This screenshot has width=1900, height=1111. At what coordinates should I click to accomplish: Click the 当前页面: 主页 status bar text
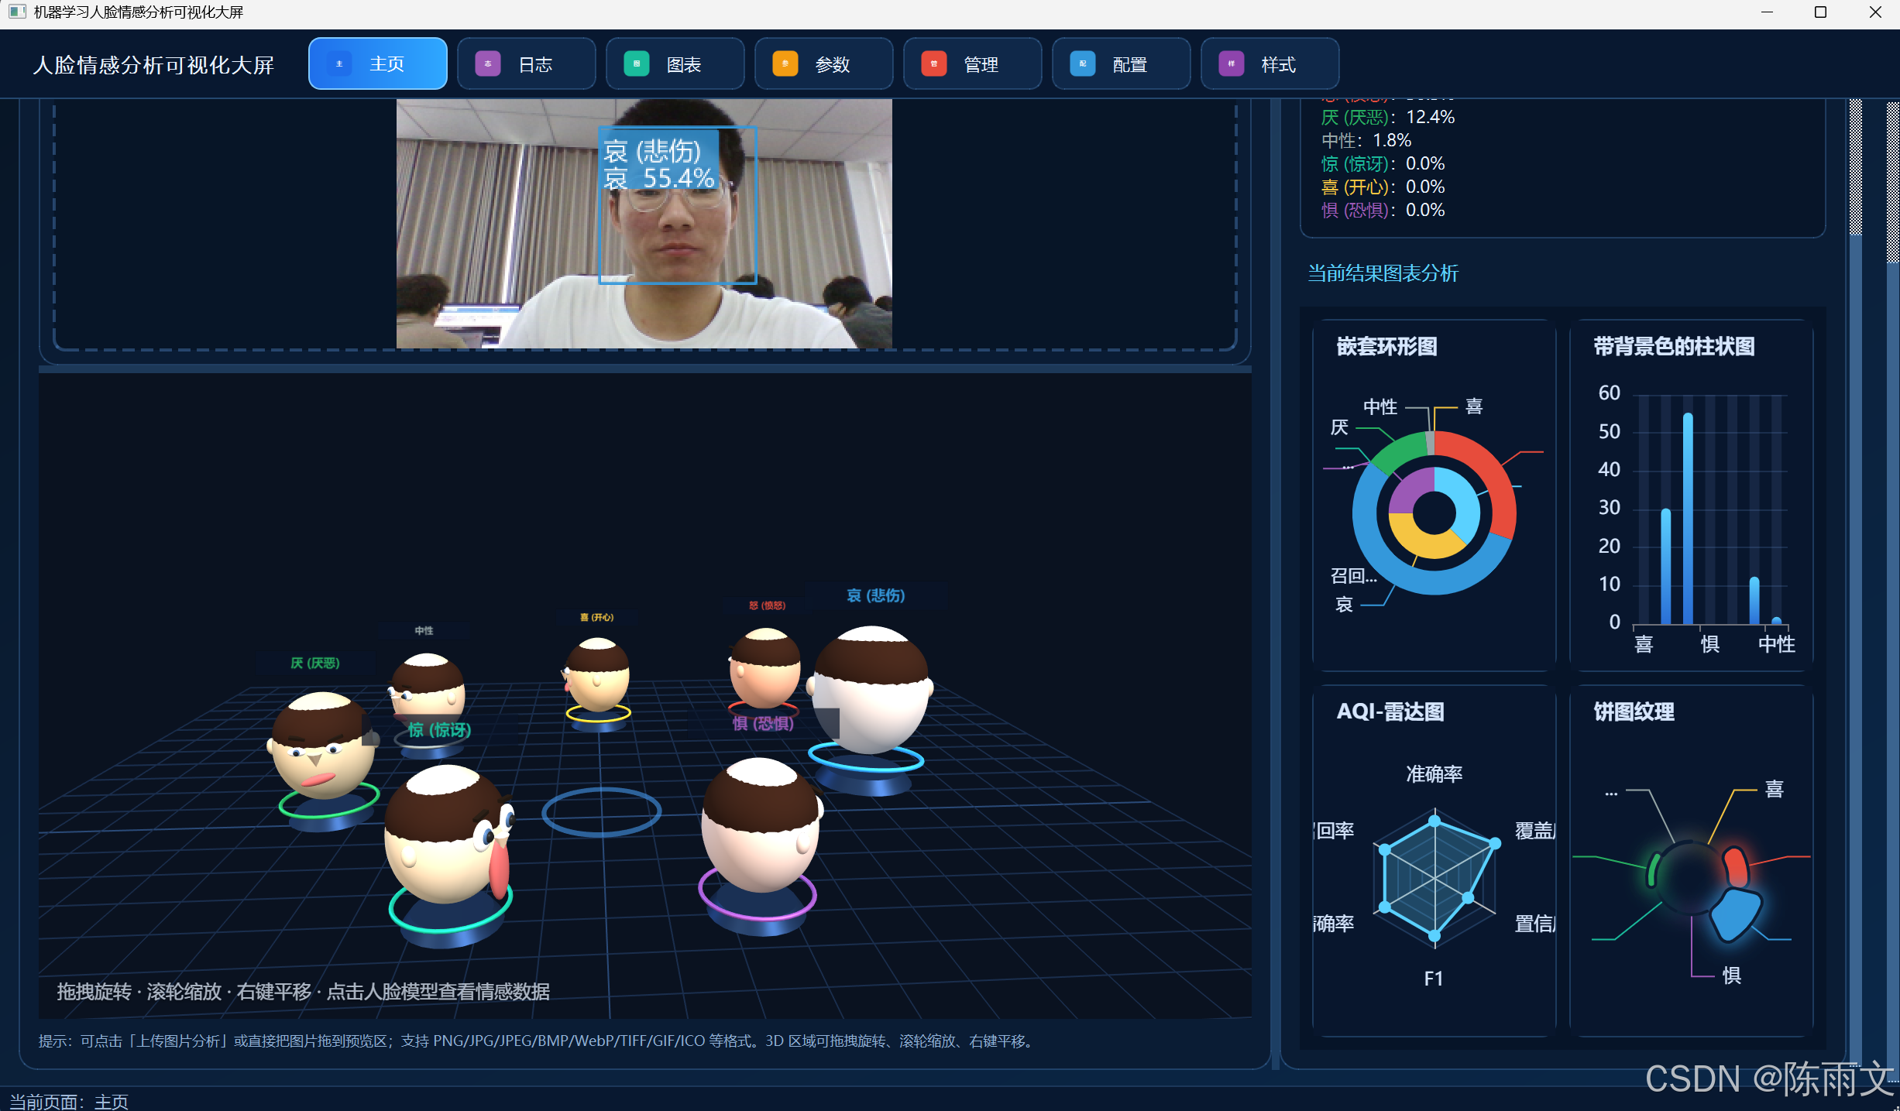(68, 1101)
